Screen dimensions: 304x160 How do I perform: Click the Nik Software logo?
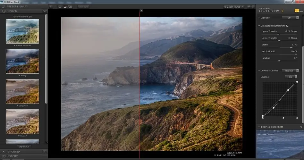tap(298, 11)
